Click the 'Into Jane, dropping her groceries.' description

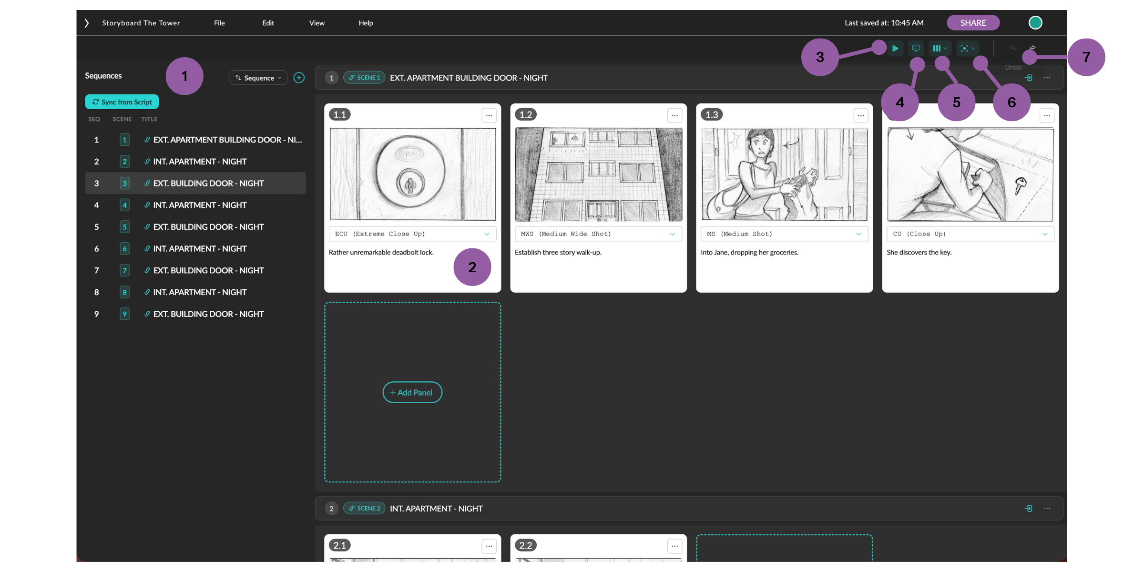tap(749, 252)
